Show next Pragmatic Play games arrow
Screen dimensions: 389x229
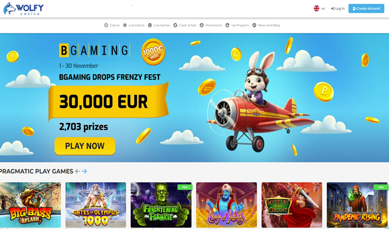pyautogui.click(x=84, y=171)
